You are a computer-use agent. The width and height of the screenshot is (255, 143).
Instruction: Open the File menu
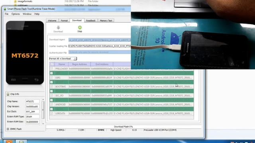(6, 14)
